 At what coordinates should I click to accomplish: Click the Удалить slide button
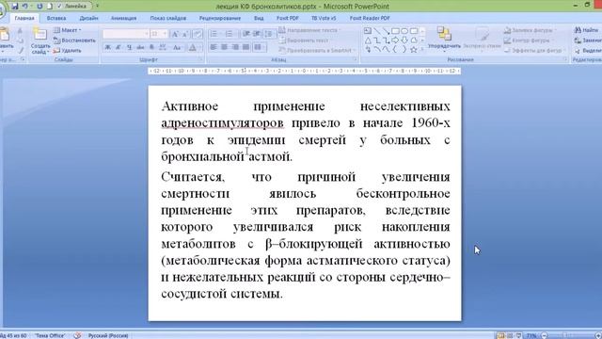tap(68, 50)
